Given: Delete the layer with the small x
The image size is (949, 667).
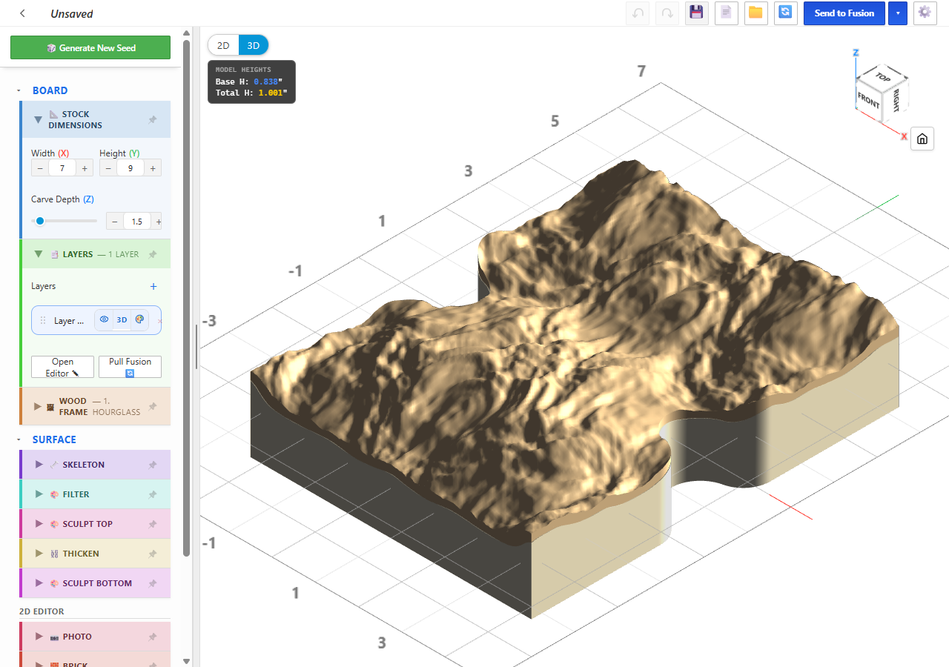Looking at the screenshot, I should pyautogui.click(x=159, y=321).
